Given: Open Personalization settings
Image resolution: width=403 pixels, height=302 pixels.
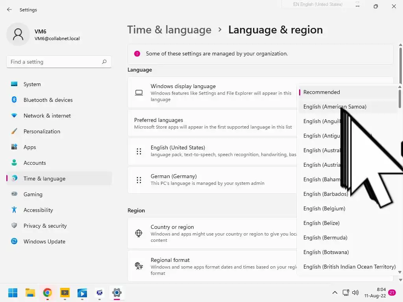Looking at the screenshot, I should click(59, 131).
